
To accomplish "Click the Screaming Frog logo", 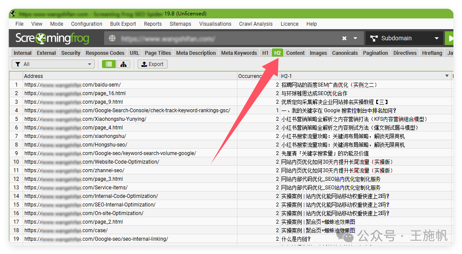I will (52, 38).
